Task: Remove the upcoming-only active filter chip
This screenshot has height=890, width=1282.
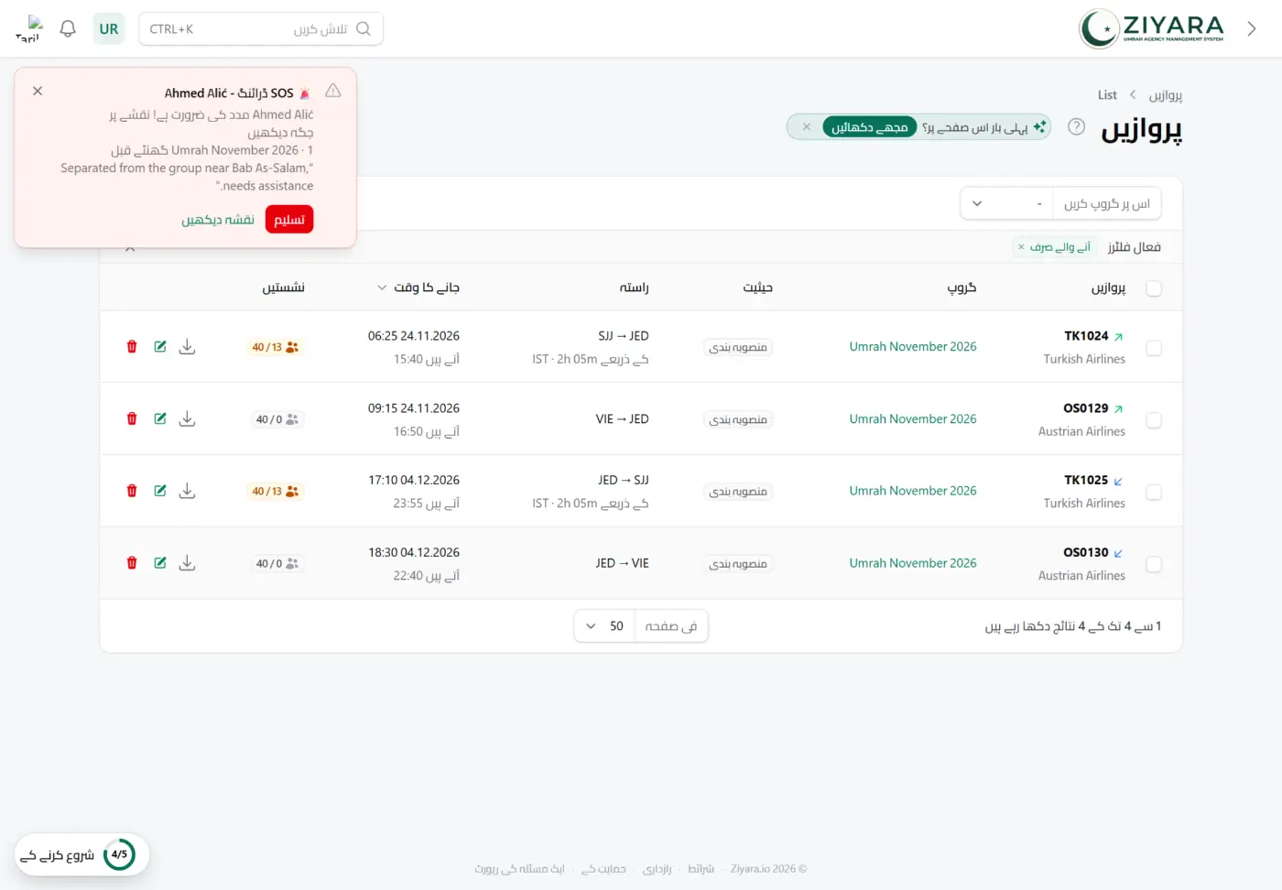Action: 1021,247
